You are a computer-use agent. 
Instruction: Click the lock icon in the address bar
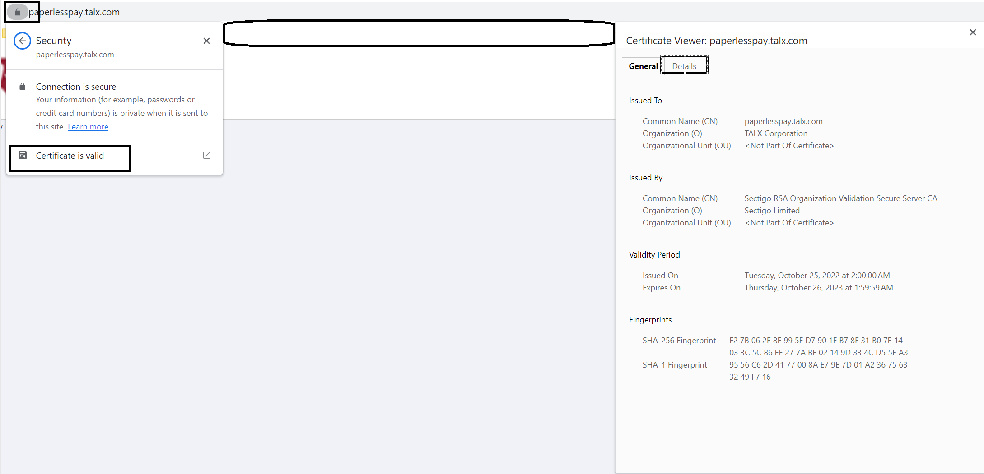17,12
